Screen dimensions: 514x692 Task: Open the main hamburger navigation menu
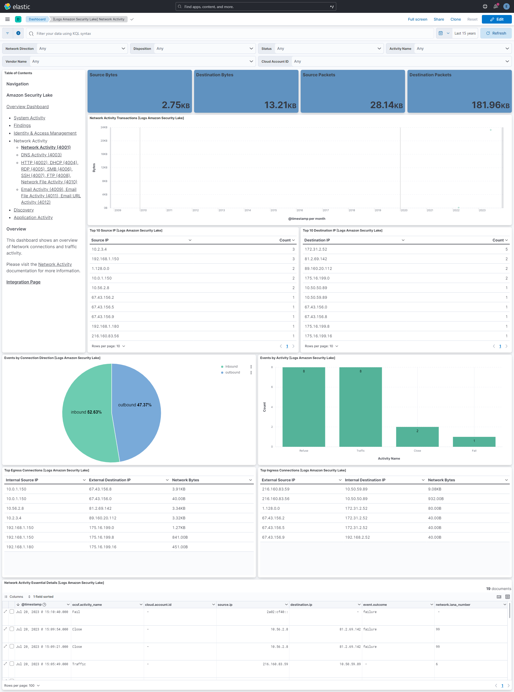[7, 19]
